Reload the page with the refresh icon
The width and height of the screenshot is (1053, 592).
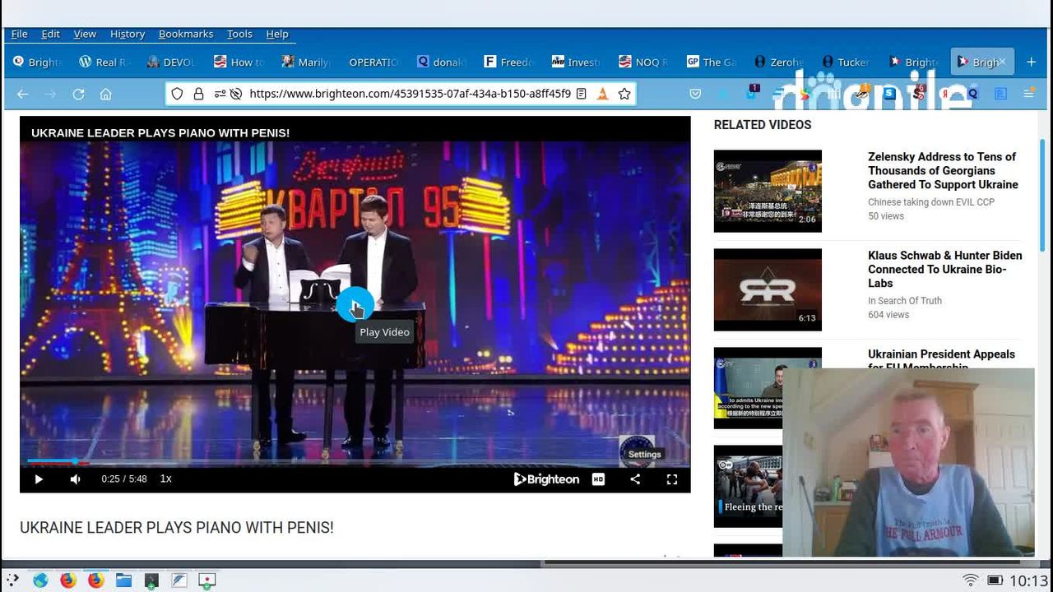point(78,95)
